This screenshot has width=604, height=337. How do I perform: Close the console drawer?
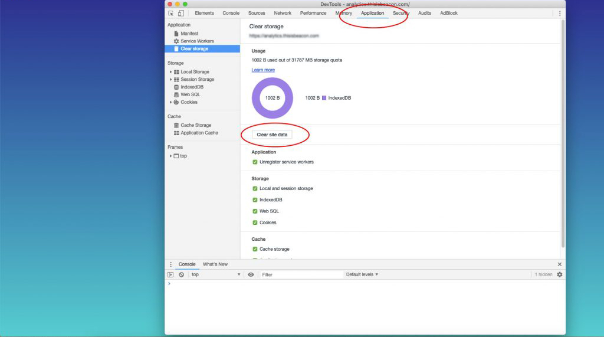coord(560,264)
